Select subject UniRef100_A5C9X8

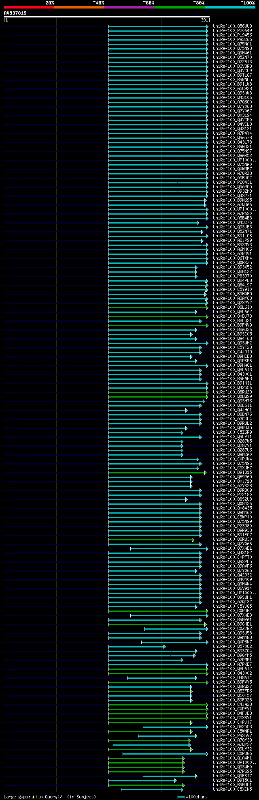[232, 88]
